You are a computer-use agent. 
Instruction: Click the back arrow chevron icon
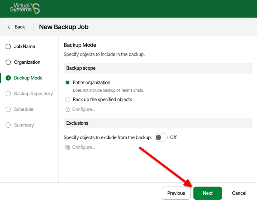tap(9, 27)
